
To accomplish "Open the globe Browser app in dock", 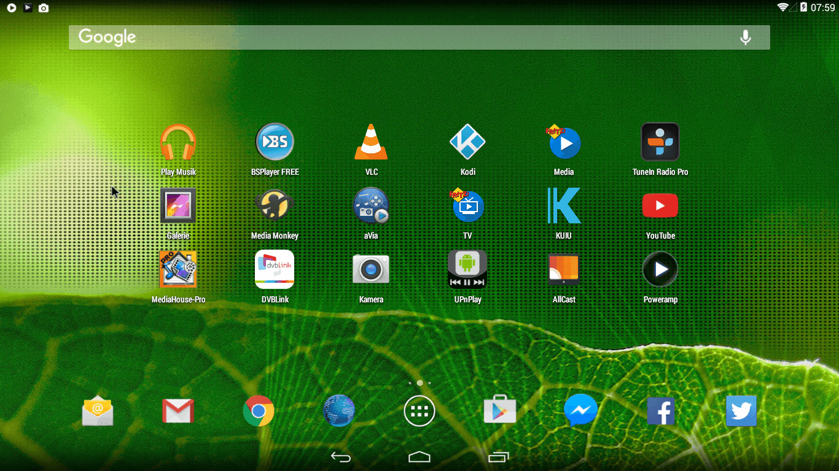I will [x=339, y=411].
